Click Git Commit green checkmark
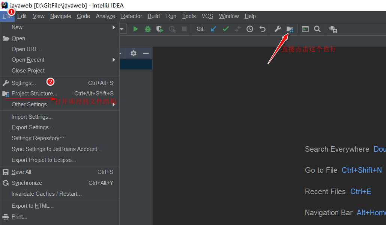Image resolution: width=386 pixels, height=225 pixels. (225, 29)
